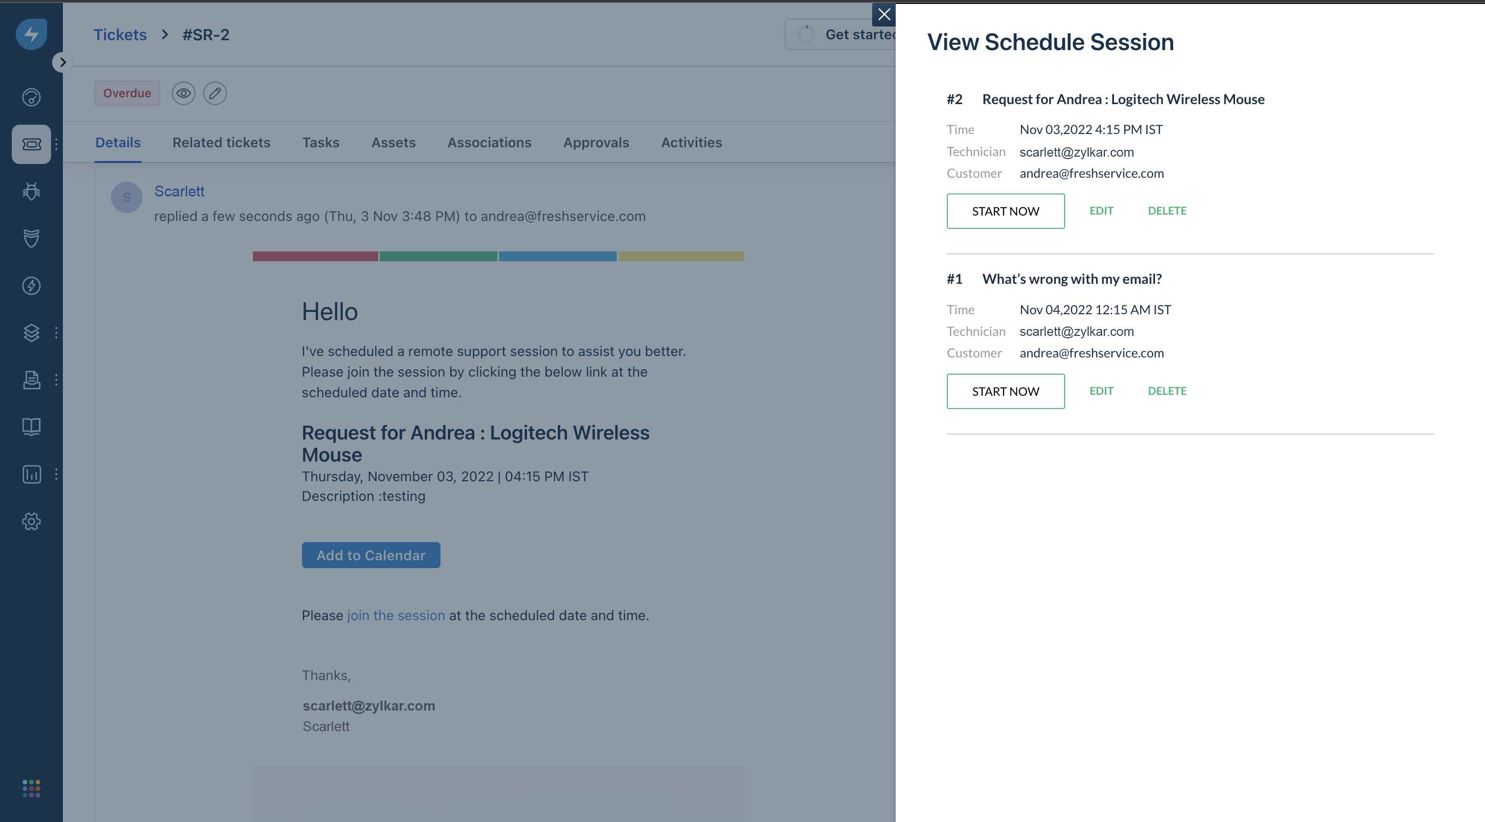Screen dimensions: 1485x822
Task: Expand the collapsed sidebar with arrow
Action: pyautogui.click(x=62, y=62)
